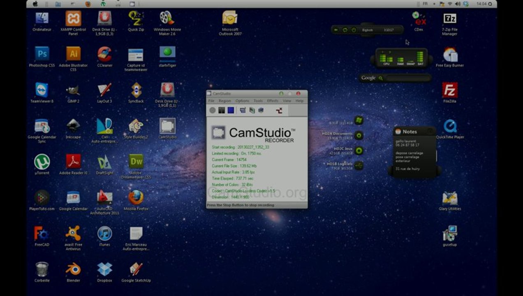Toggle screen annotations in CamStudio toolbar

tap(243, 110)
